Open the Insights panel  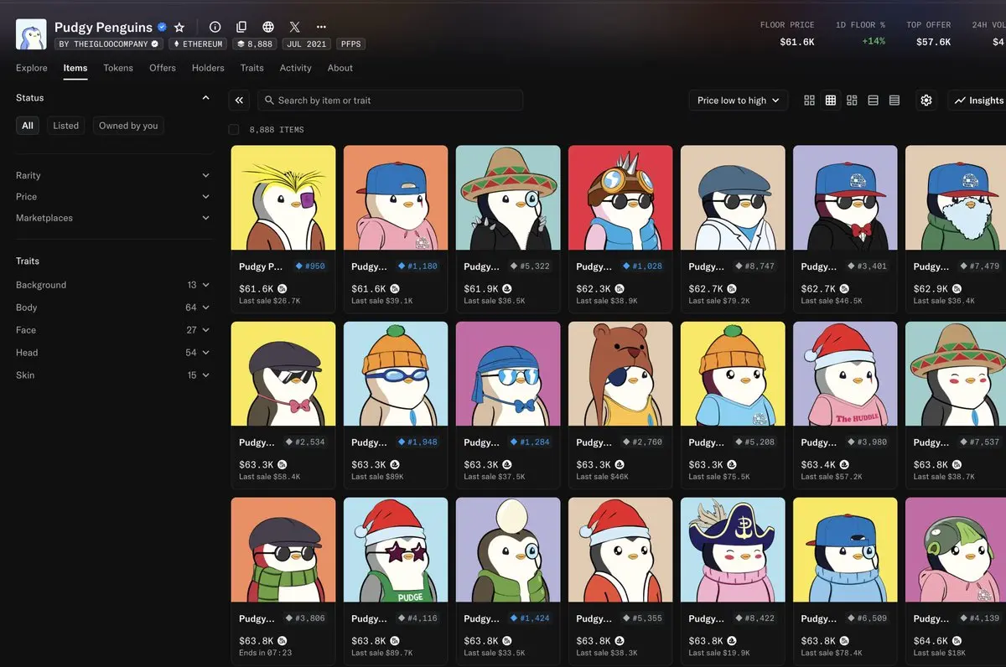(x=978, y=101)
